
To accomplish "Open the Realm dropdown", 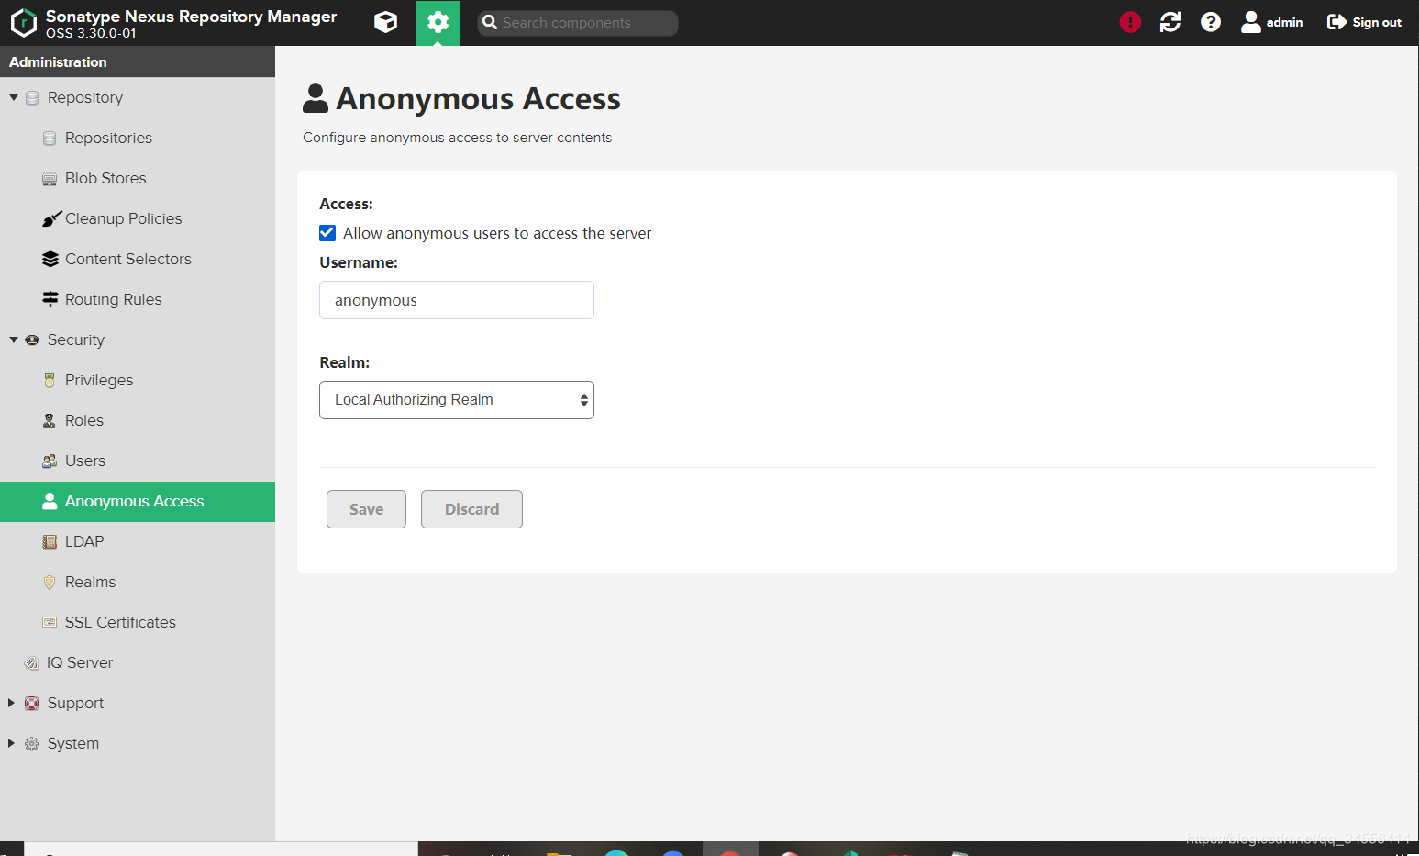I will point(457,400).
